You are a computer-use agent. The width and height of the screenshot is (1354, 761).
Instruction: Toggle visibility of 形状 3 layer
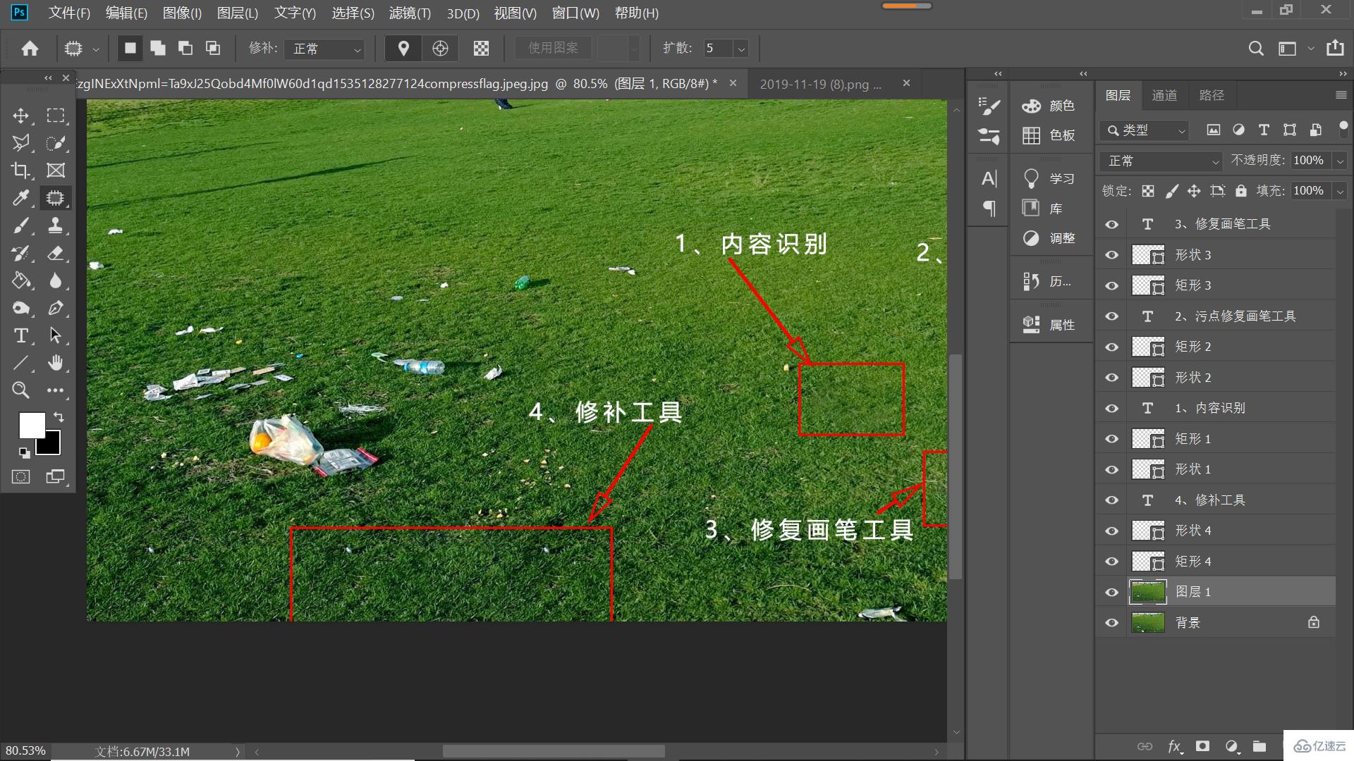(1112, 255)
